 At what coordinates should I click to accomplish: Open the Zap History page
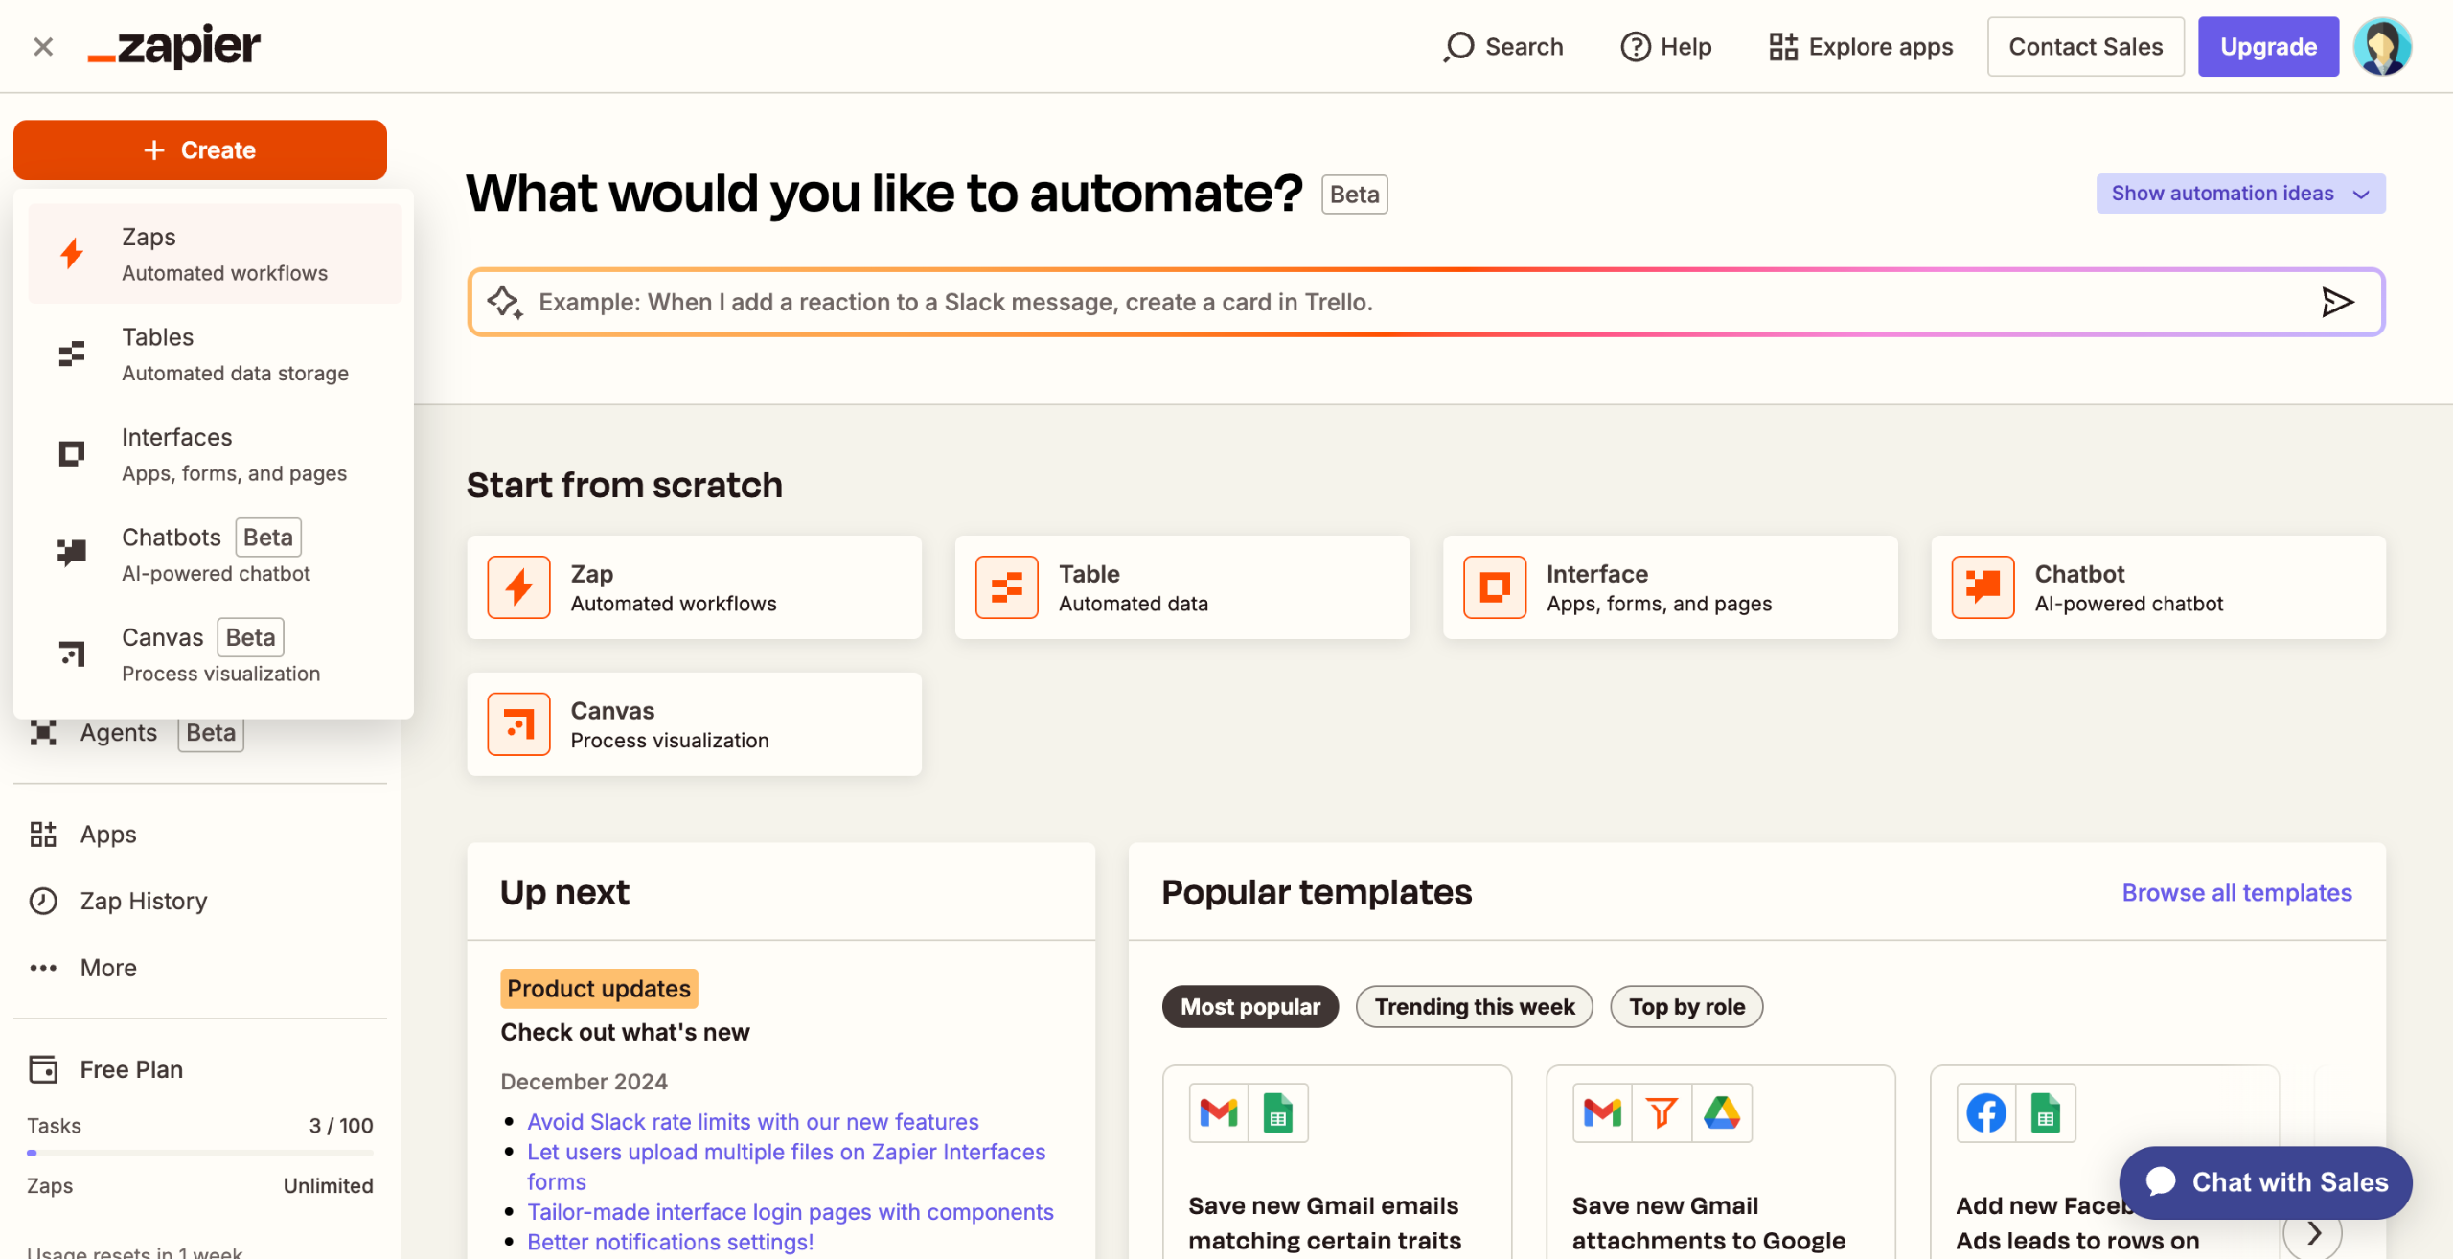(142, 901)
